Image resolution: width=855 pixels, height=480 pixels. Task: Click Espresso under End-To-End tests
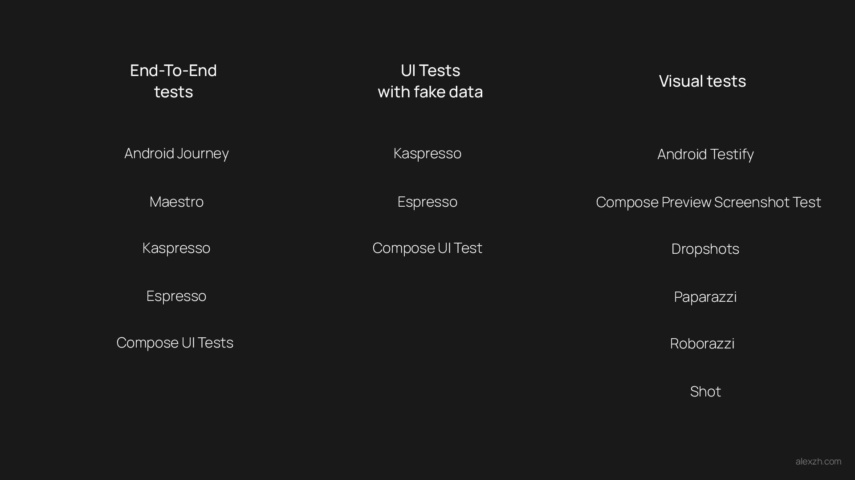tap(176, 296)
